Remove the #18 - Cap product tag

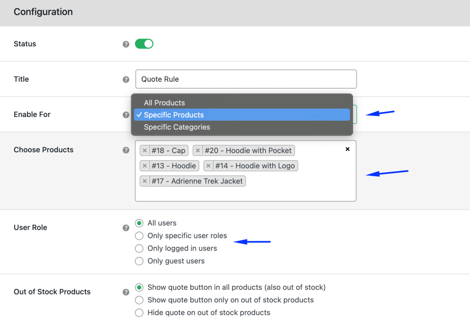[145, 150]
